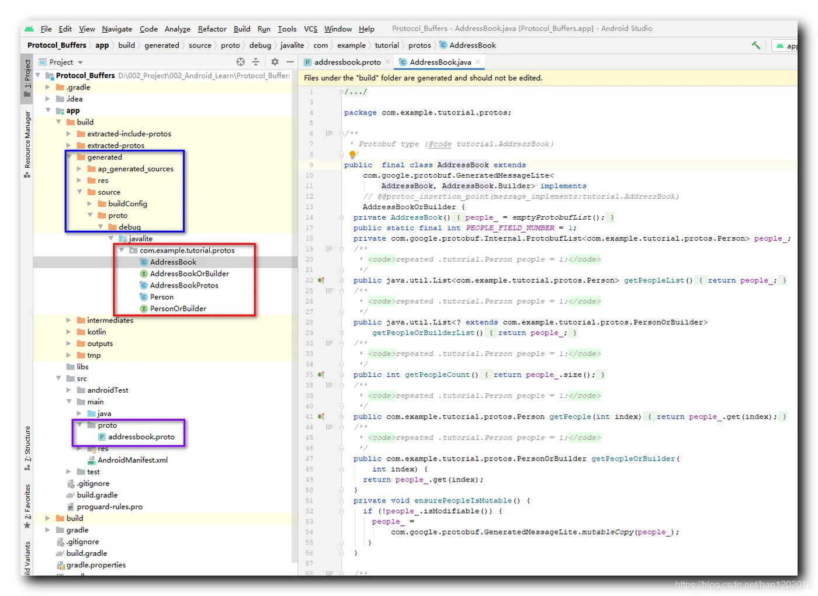Click Protocol_Buffers breadcrumb
The image size is (818, 596).
pyautogui.click(x=57, y=45)
